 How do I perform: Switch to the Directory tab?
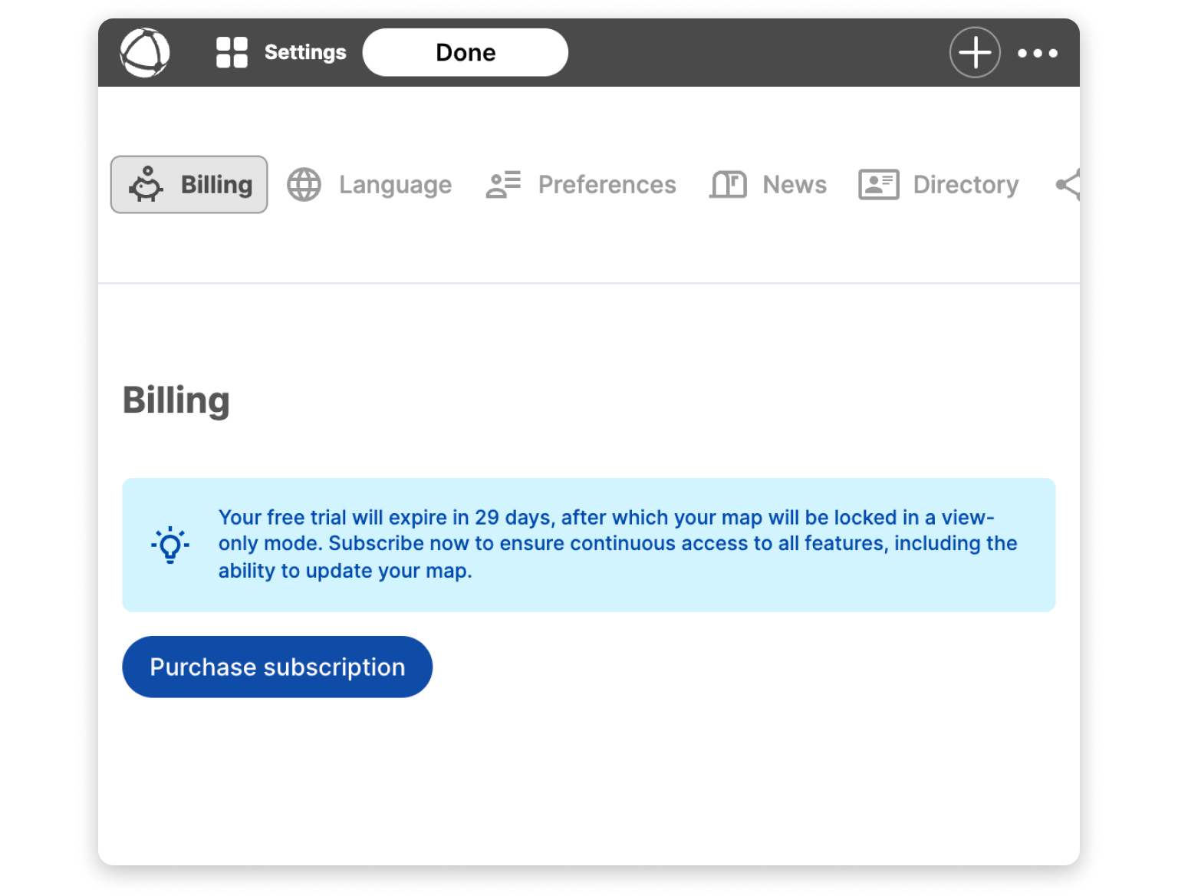click(x=966, y=185)
